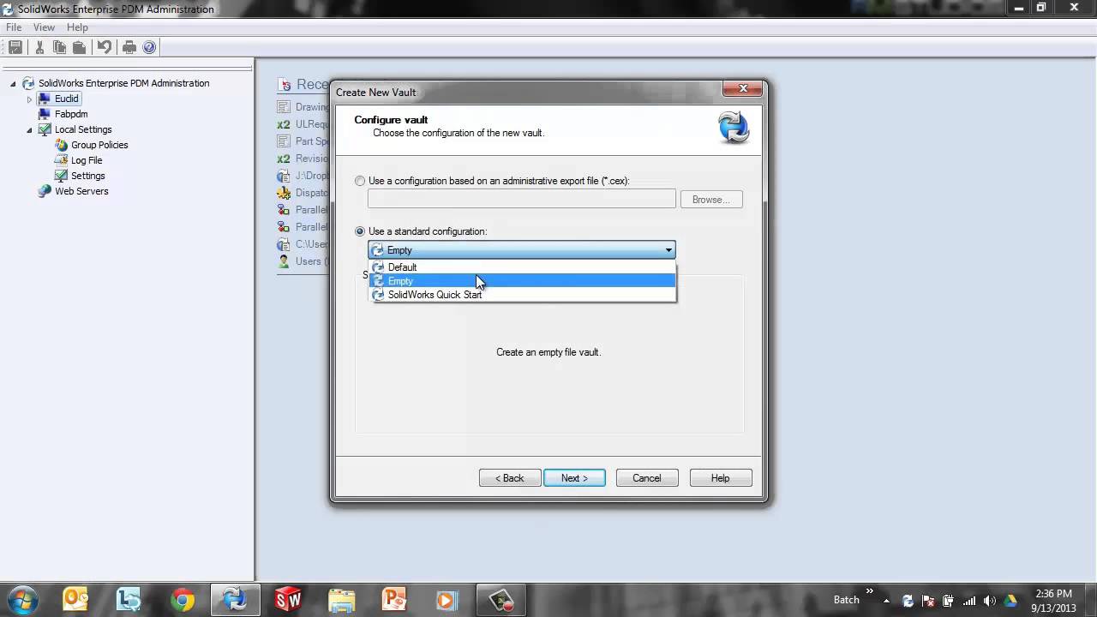Image resolution: width=1097 pixels, height=617 pixels.
Task: Choose Default from the configuration list
Action: click(x=523, y=267)
